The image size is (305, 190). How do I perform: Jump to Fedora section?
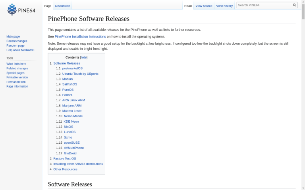67,95
